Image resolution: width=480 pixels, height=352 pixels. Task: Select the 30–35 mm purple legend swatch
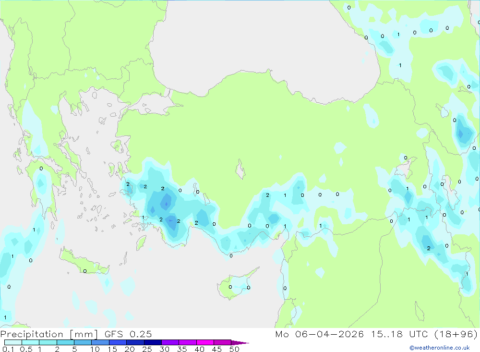[170, 342]
